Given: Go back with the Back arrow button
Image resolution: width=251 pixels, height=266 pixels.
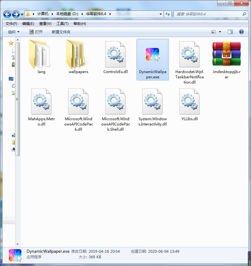Looking at the screenshot, I should pos(7,14).
